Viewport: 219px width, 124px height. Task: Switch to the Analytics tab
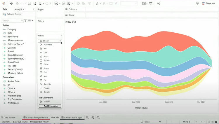[19, 9]
